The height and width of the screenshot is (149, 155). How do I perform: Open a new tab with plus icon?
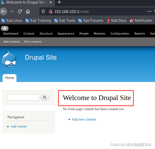(x=59, y=2)
